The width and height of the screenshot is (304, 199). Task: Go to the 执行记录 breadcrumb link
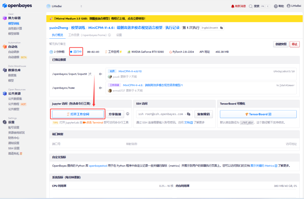(172, 28)
